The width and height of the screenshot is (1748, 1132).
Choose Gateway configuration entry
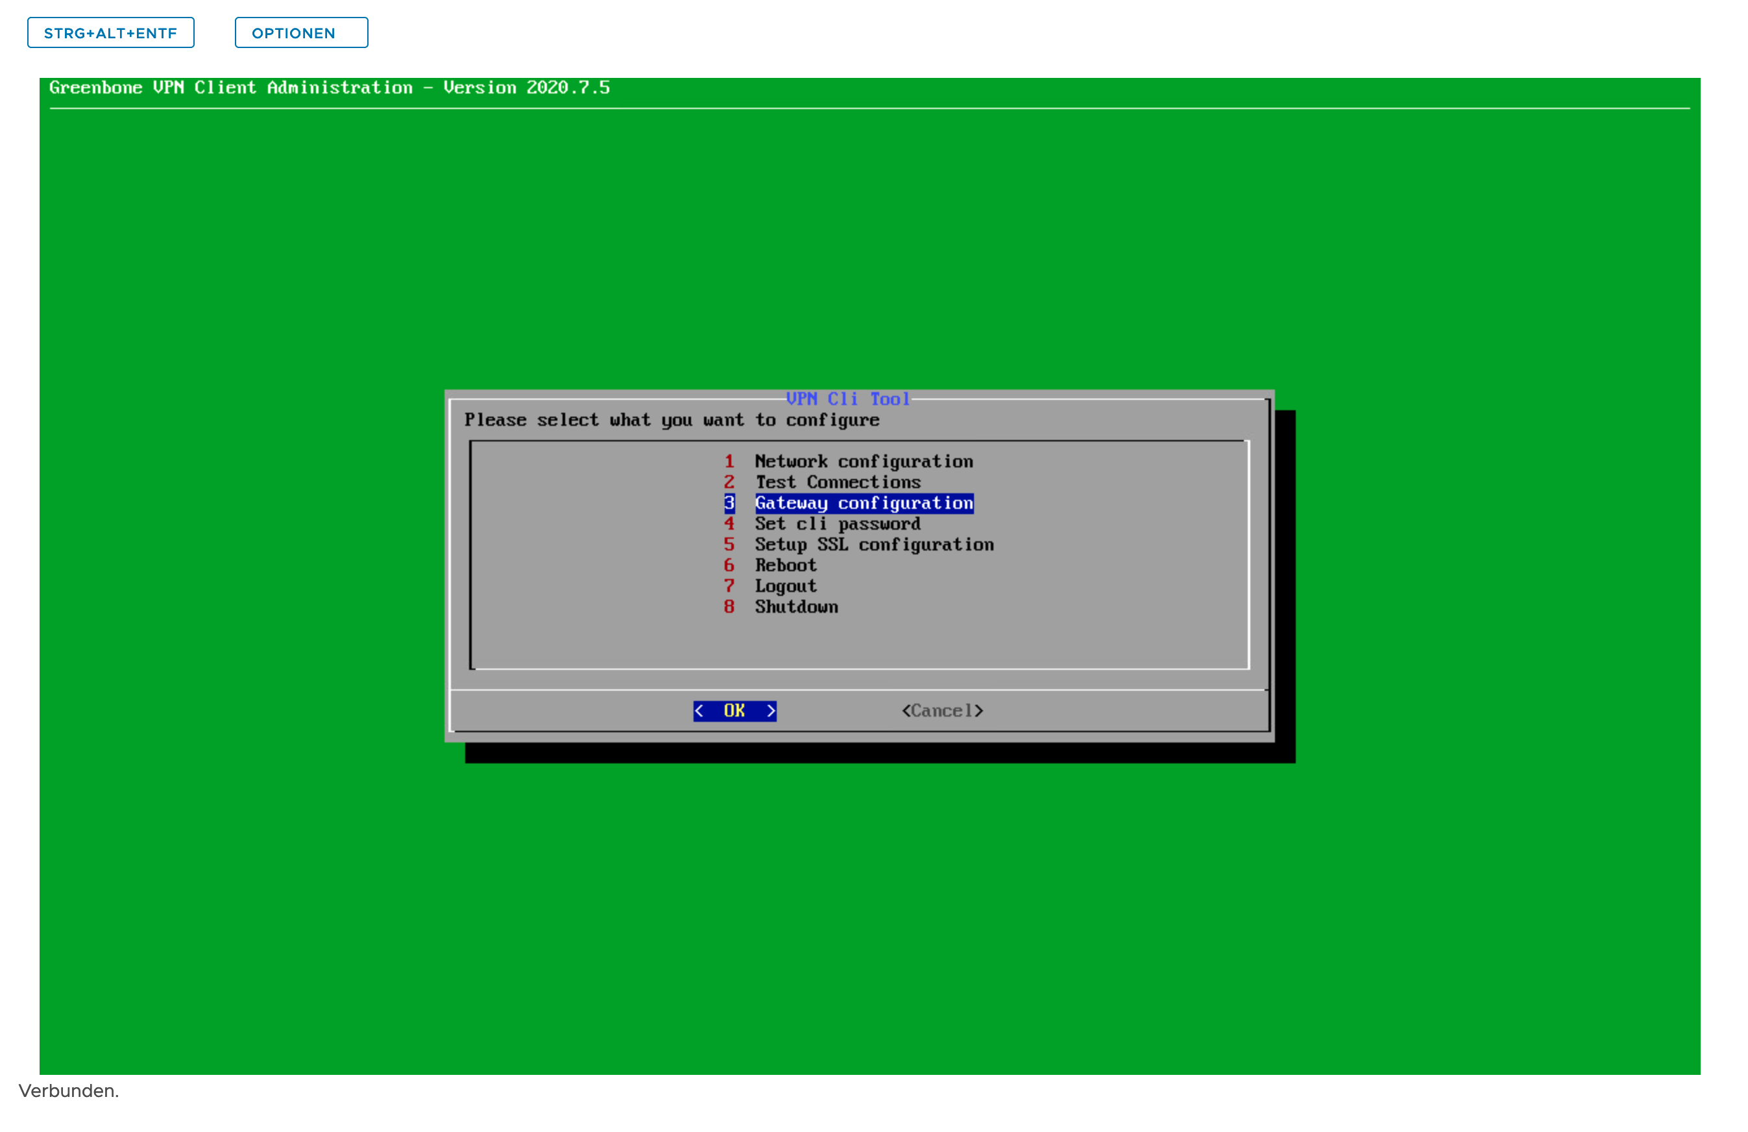coord(848,503)
